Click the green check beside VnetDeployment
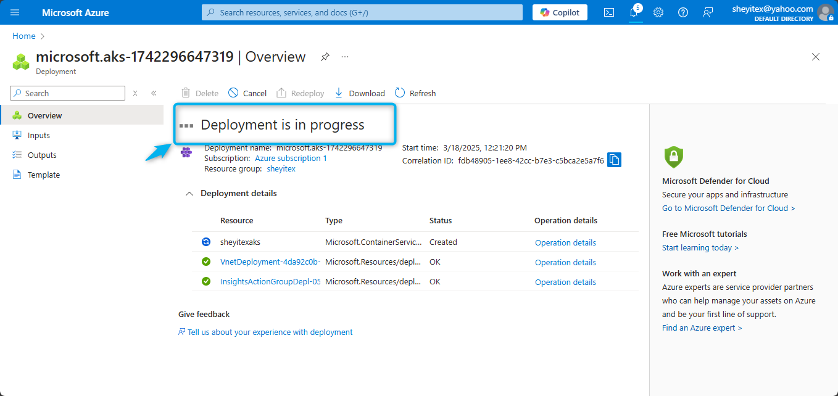This screenshot has height=396, width=838. (x=206, y=262)
